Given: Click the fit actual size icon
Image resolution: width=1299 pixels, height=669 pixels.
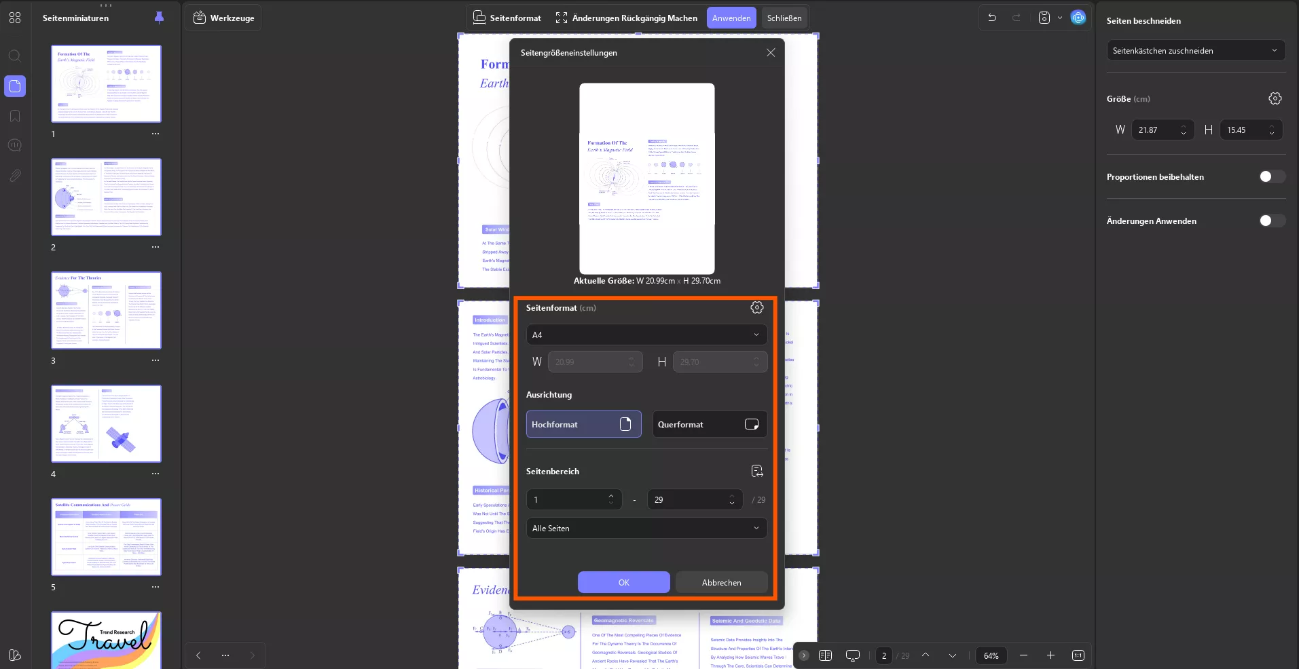Looking at the screenshot, I should pos(1078,655).
